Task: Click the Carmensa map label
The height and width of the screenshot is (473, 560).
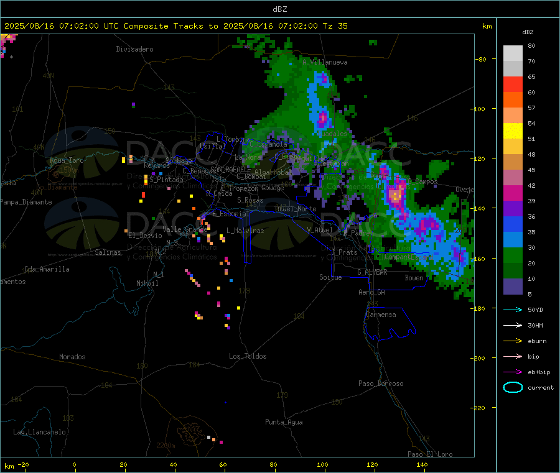Action: click(x=381, y=315)
